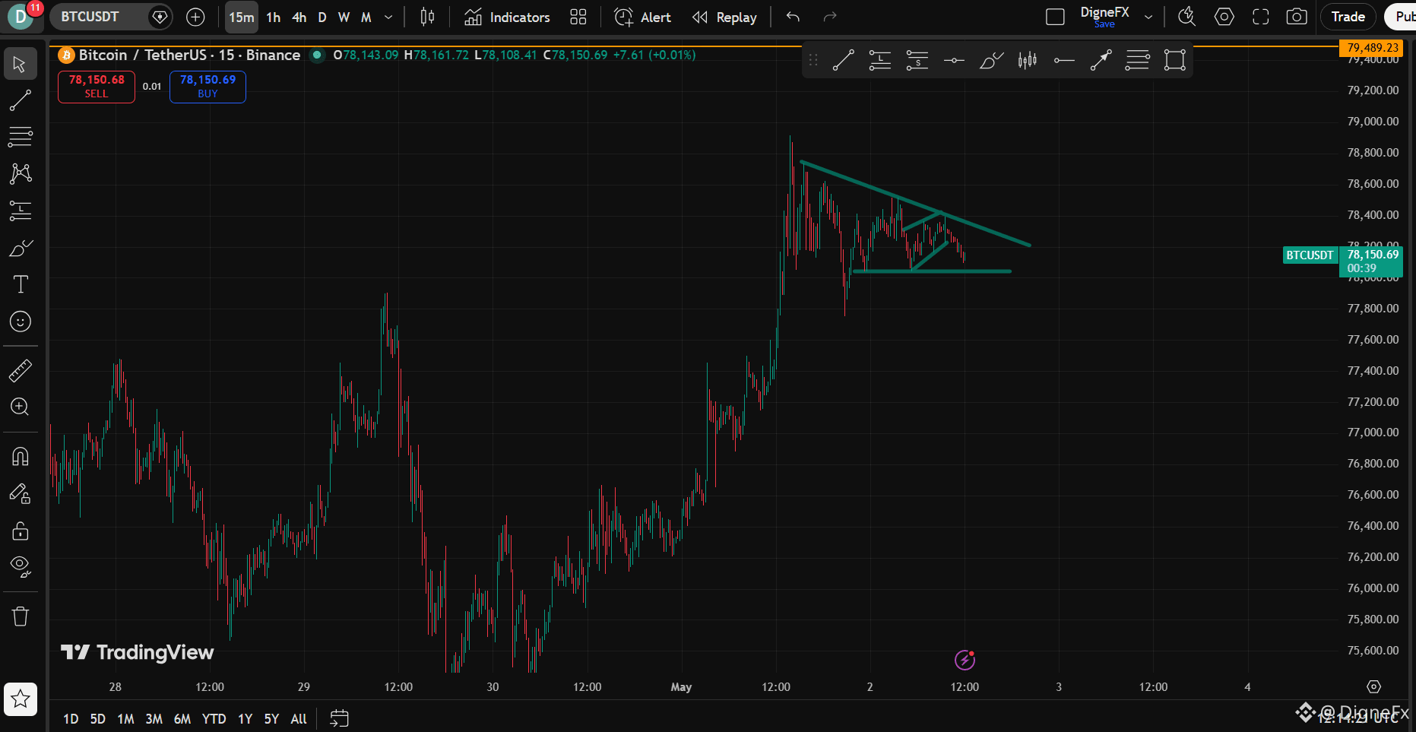The width and height of the screenshot is (1416, 732).
Task: Open the candlestick chart type selector
Action: pos(428,17)
